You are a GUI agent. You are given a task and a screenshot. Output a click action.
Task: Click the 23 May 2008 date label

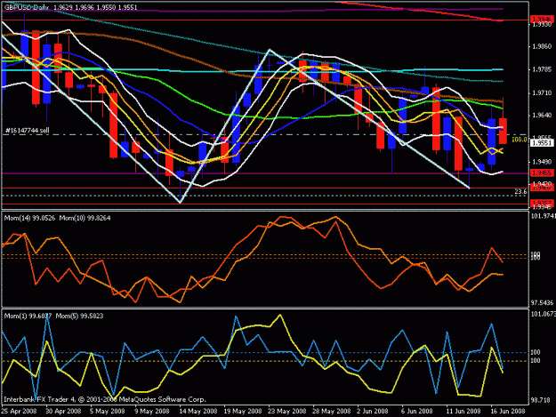click(x=286, y=411)
